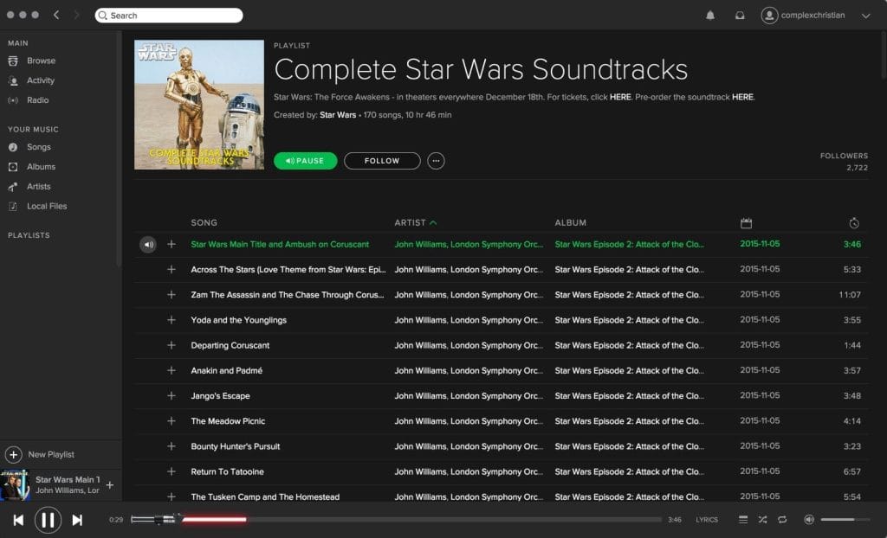Mute with the volume speaker icon
This screenshot has height=538, width=887.
tap(810, 520)
